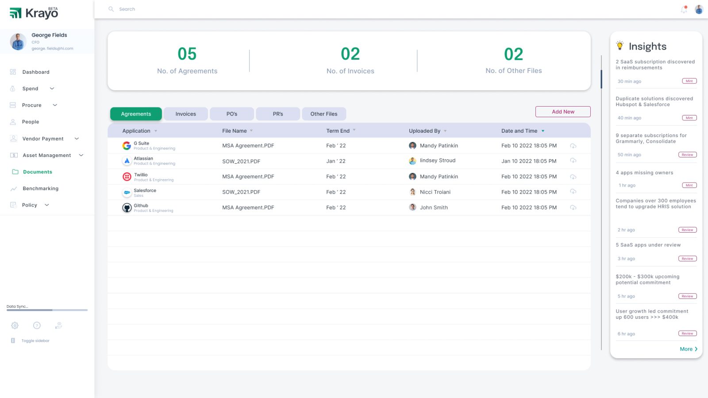Viewport: 708px width, 398px height.
Task: Click the Benchmarking chart icon
Action: [13, 188]
